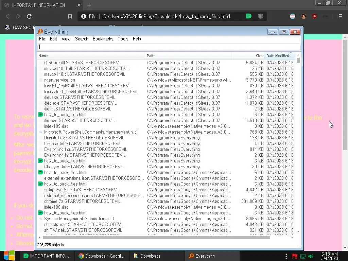Image resolution: width=348 pixels, height=261 pixels.
Task: Click the green reader icon in address bar
Action: pyautogui.click(x=249, y=16)
